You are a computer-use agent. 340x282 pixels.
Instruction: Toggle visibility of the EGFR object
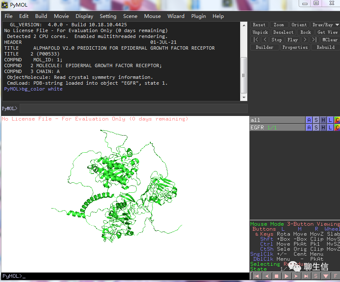[277, 128]
